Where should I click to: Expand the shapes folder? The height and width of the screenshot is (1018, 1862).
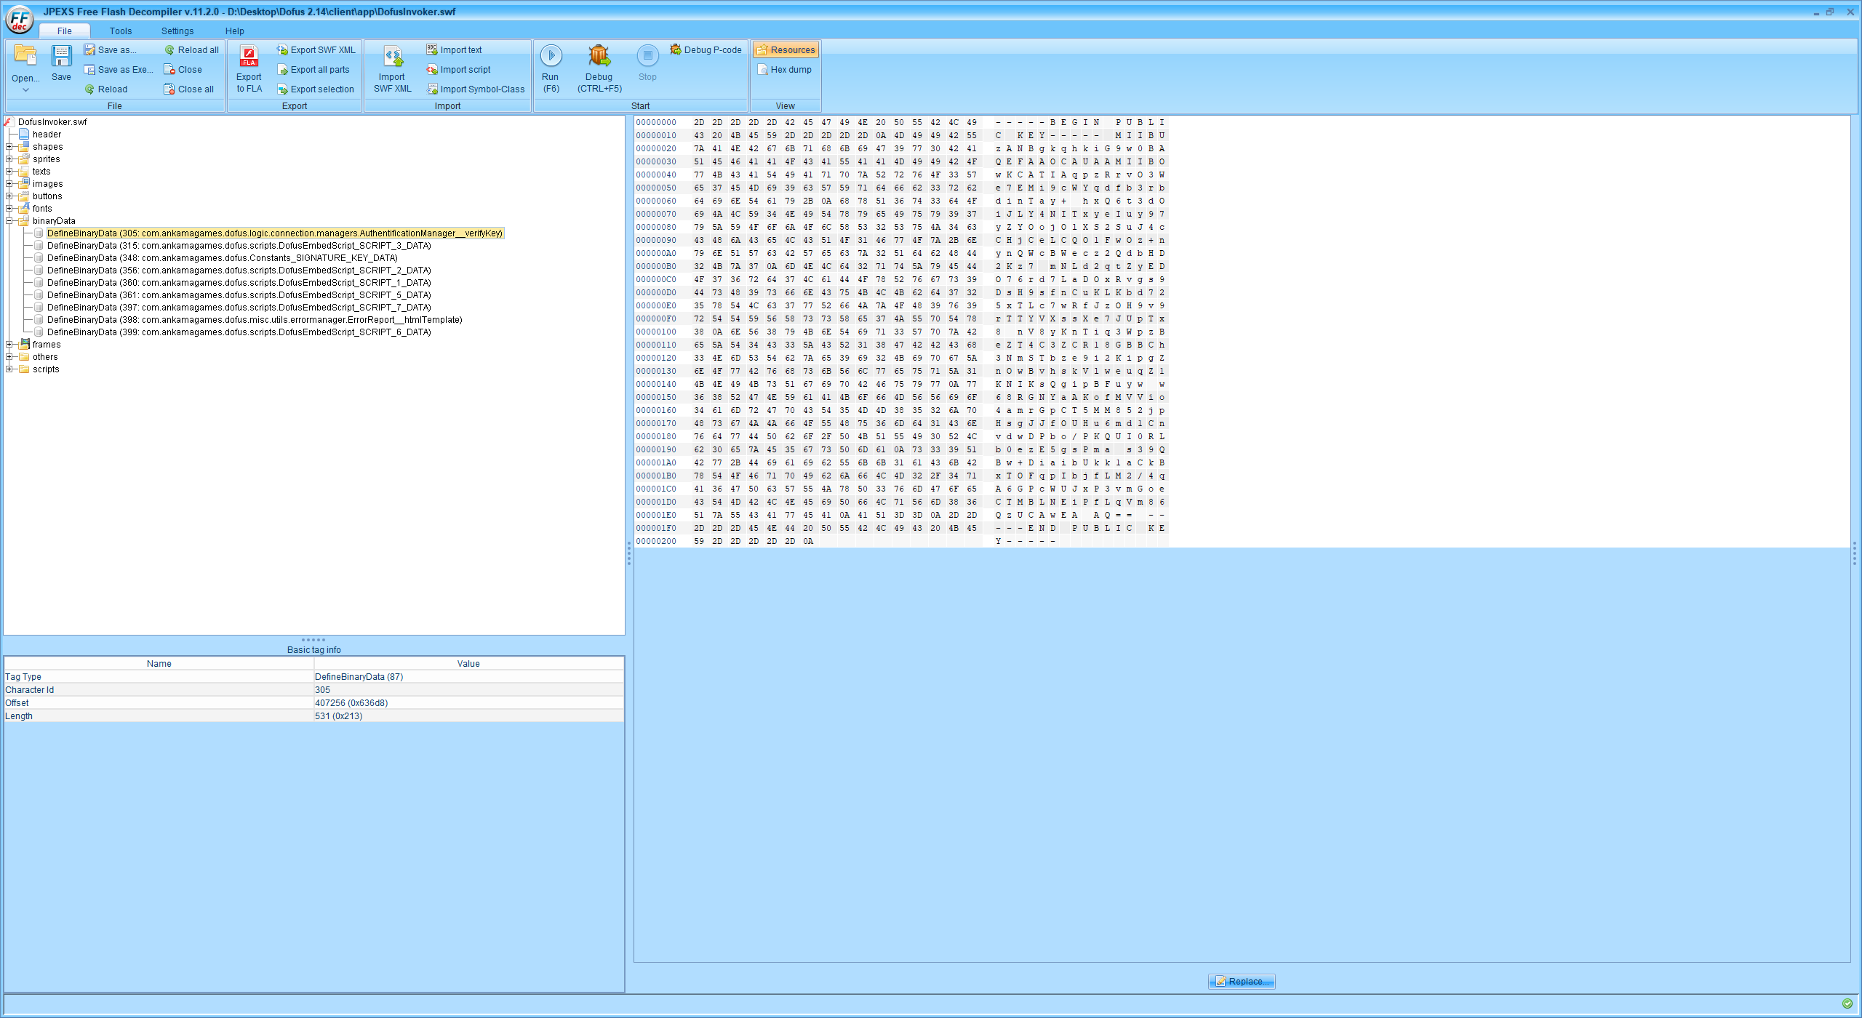[9, 147]
